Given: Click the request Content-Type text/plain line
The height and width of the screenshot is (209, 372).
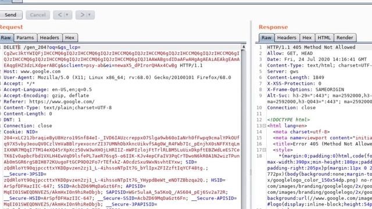Looking at the screenshot, I should (x=58, y=108).
